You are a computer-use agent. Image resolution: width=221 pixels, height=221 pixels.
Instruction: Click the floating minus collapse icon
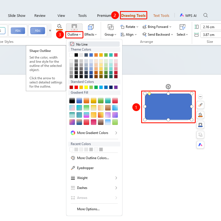(200, 97)
